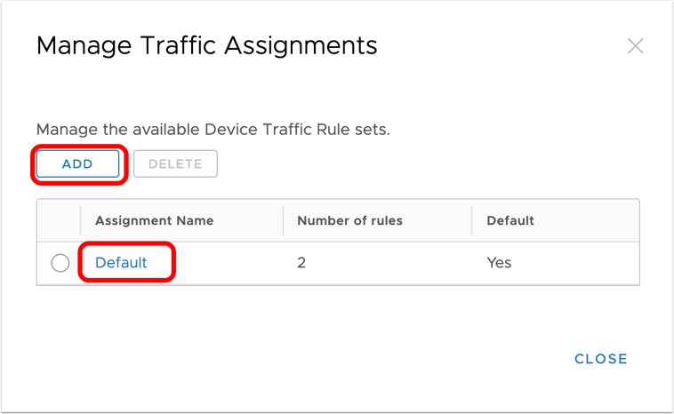Click the ADD button

[x=77, y=164]
